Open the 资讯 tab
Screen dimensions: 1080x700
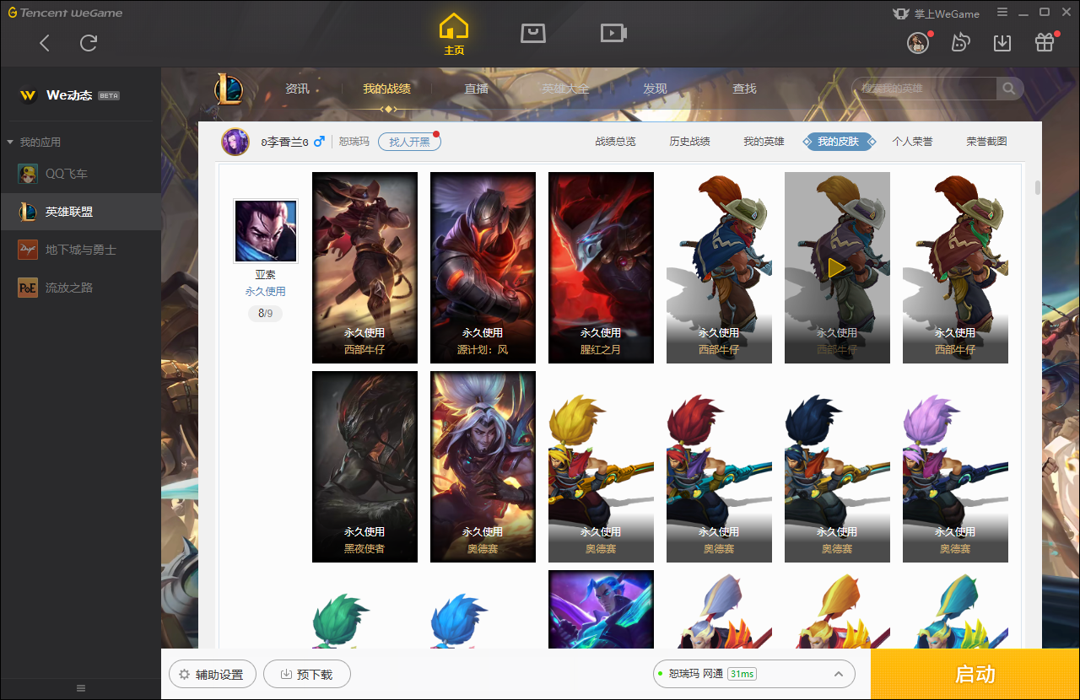tap(297, 89)
